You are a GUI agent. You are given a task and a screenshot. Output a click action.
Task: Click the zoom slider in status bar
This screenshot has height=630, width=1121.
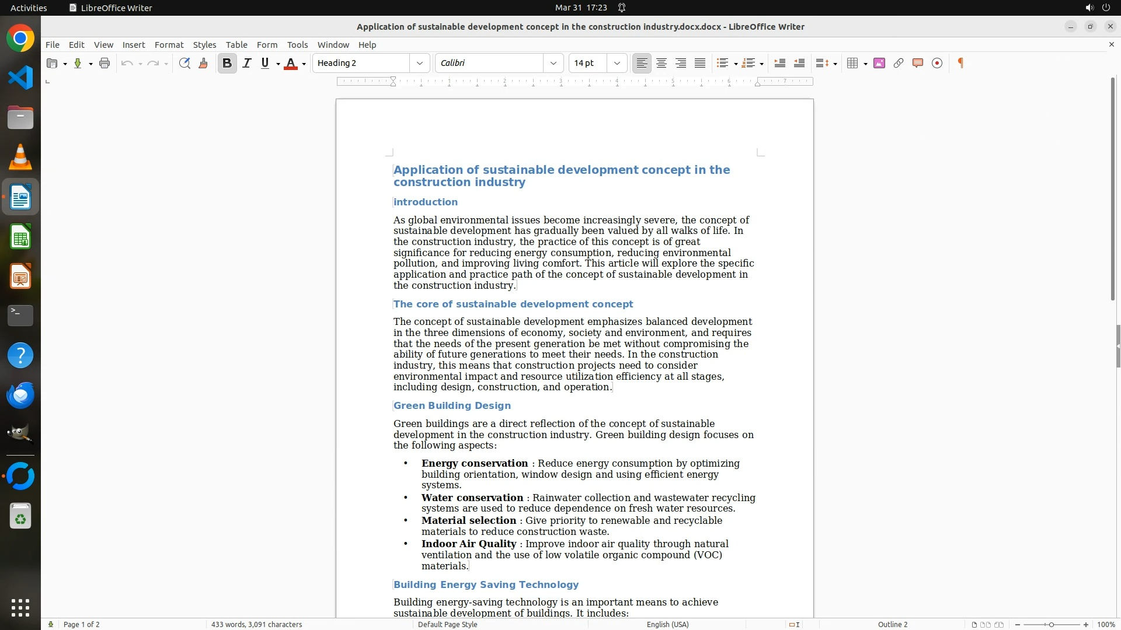(x=1051, y=624)
